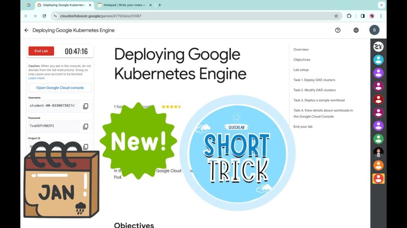407x228 pixels.
Task: Close the Notepad tab
Action: [150, 5]
